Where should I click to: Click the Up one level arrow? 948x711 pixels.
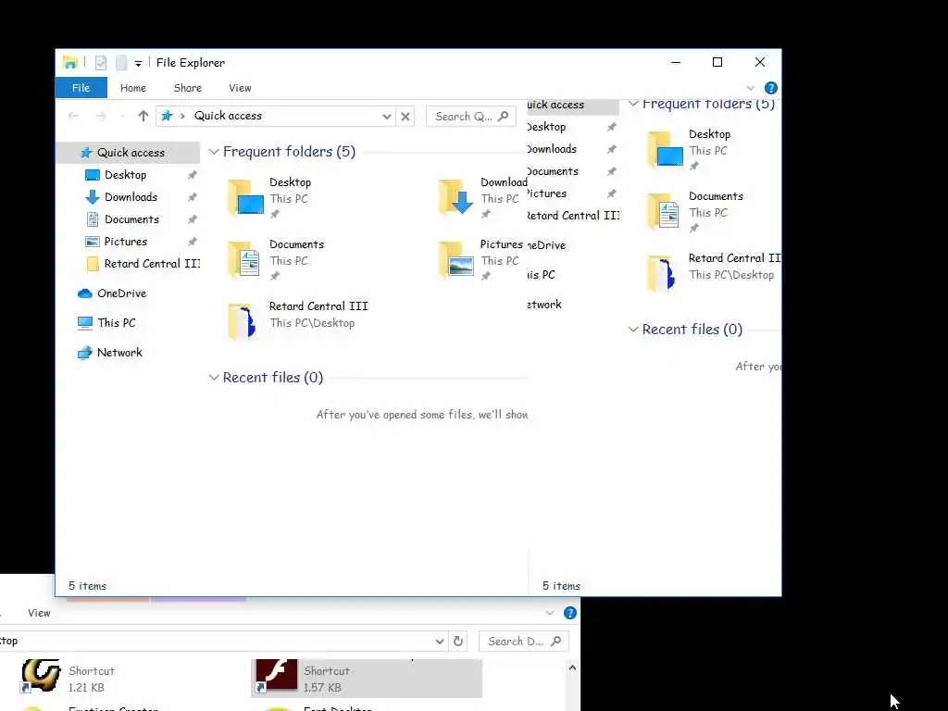143,116
